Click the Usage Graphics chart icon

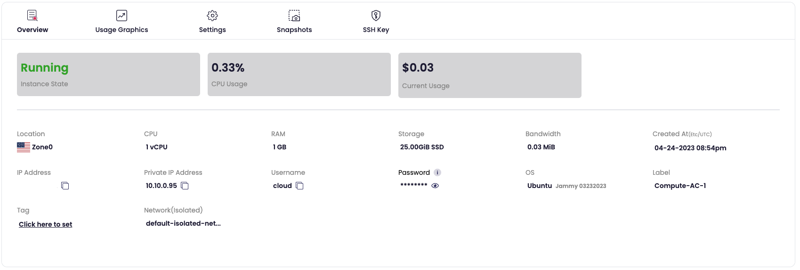(121, 16)
